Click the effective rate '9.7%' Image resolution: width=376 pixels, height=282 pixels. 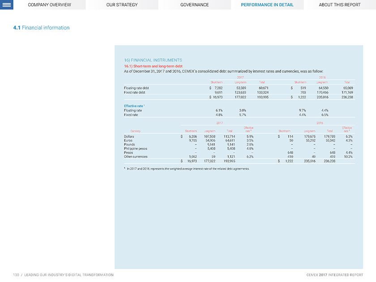pyautogui.click(x=303, y=111)
